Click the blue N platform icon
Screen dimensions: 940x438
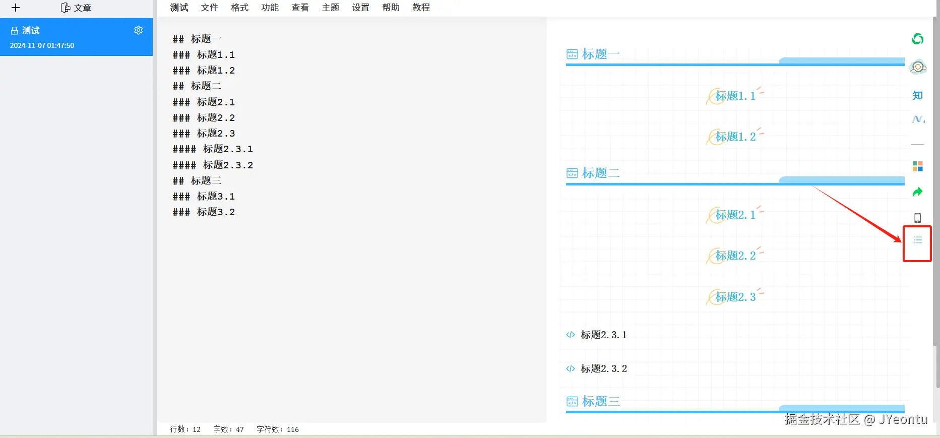918,119
